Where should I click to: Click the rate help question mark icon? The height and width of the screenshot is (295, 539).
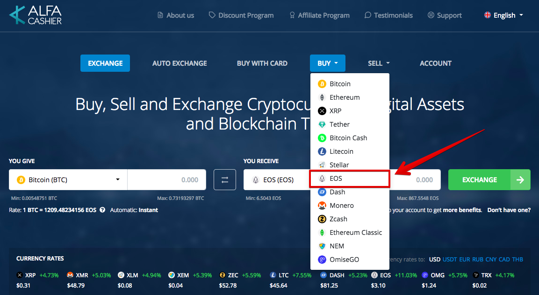(x=102, y=210)
